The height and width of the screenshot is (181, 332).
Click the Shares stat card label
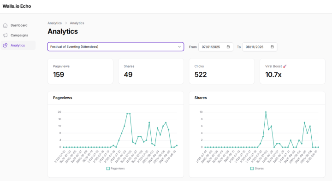(129, 66)
